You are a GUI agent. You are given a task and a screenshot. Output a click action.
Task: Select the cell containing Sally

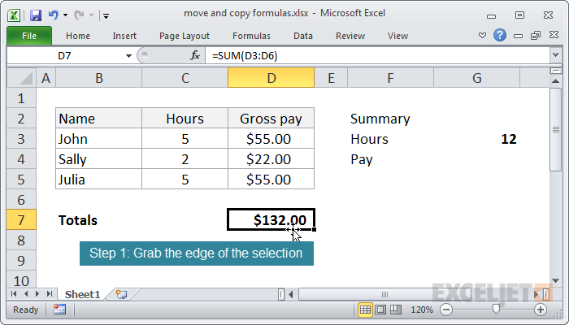point(98,159)
